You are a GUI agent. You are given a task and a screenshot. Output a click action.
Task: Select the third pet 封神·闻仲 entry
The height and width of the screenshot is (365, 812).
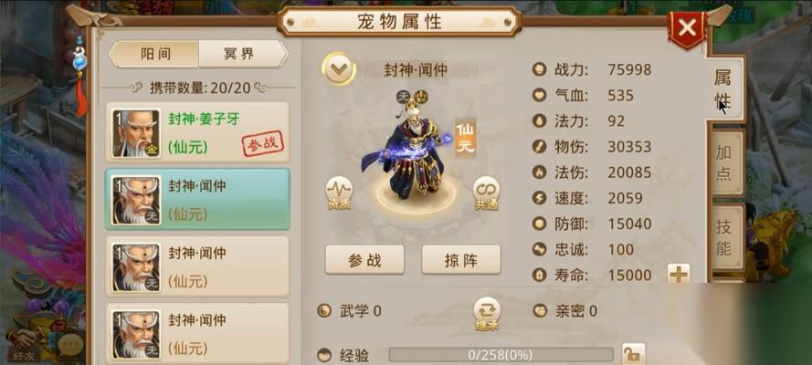click(x=197, y=266)
